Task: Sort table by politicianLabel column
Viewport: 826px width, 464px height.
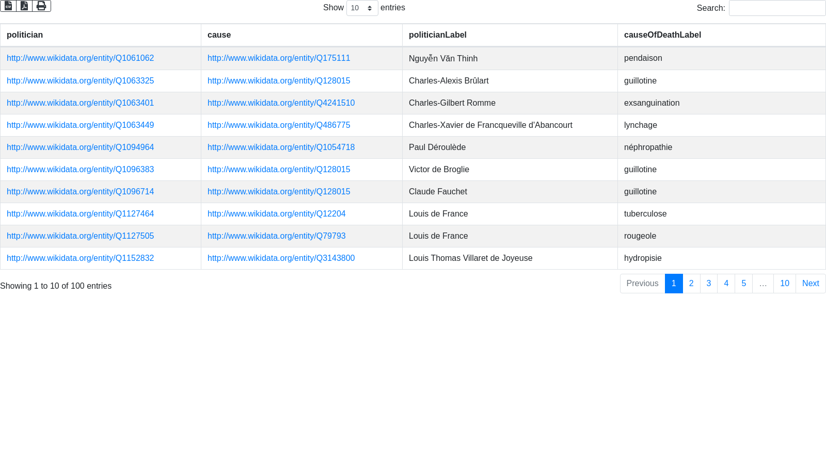Action: pyautogui.click(x=437, y=35)
